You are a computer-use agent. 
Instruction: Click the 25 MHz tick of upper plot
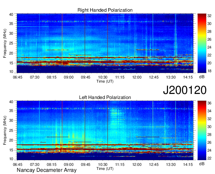tap(11, 43)
